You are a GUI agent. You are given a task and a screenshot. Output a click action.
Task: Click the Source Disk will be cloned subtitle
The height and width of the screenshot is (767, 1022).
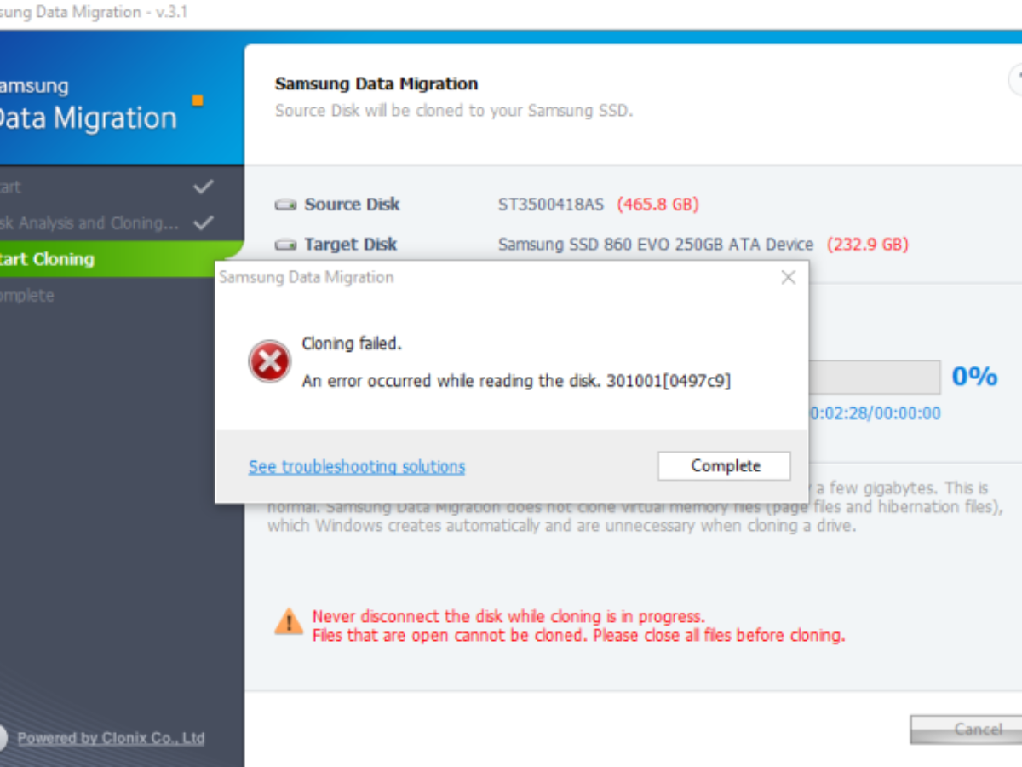tap(454, 111)
